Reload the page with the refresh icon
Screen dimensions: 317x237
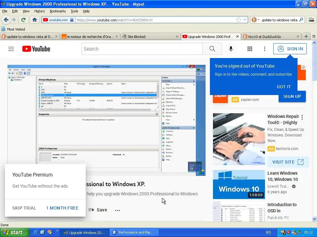(23, 20)
